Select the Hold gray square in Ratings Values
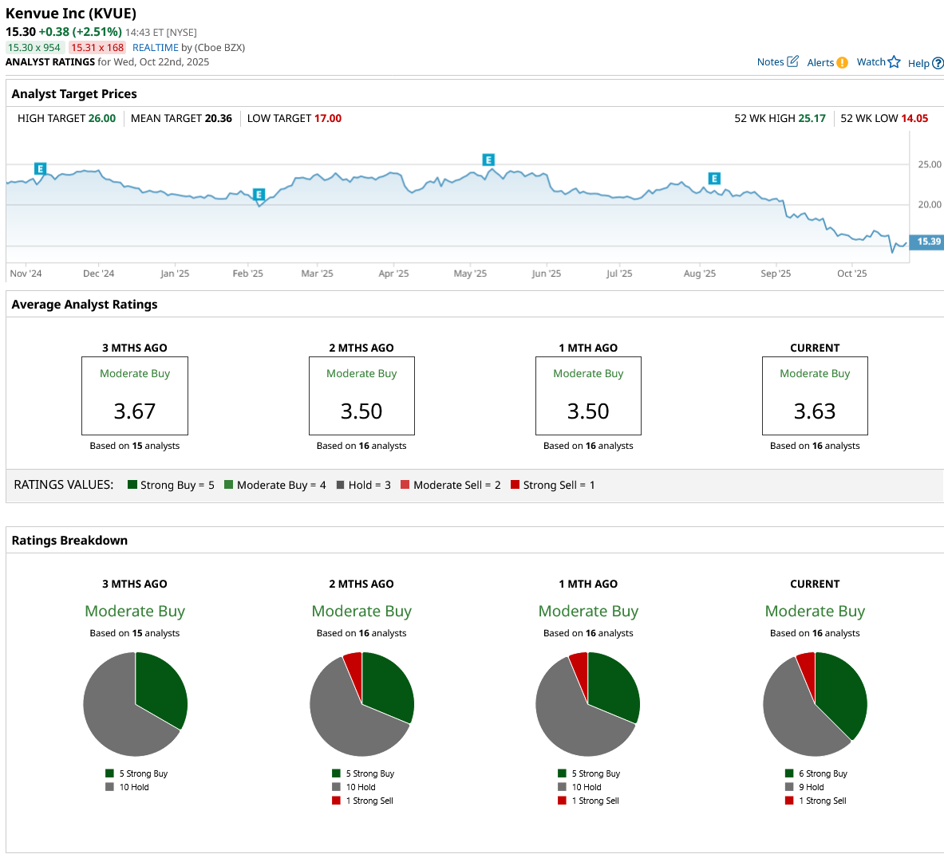Image resolution: width=944 pixels, height=854 pixels. pos(341,485)
